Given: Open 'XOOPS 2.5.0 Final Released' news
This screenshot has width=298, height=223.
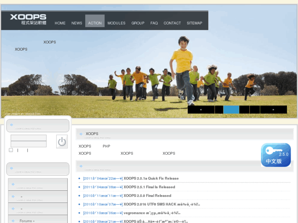Looking at the screenshot, I should coord(148,196).
